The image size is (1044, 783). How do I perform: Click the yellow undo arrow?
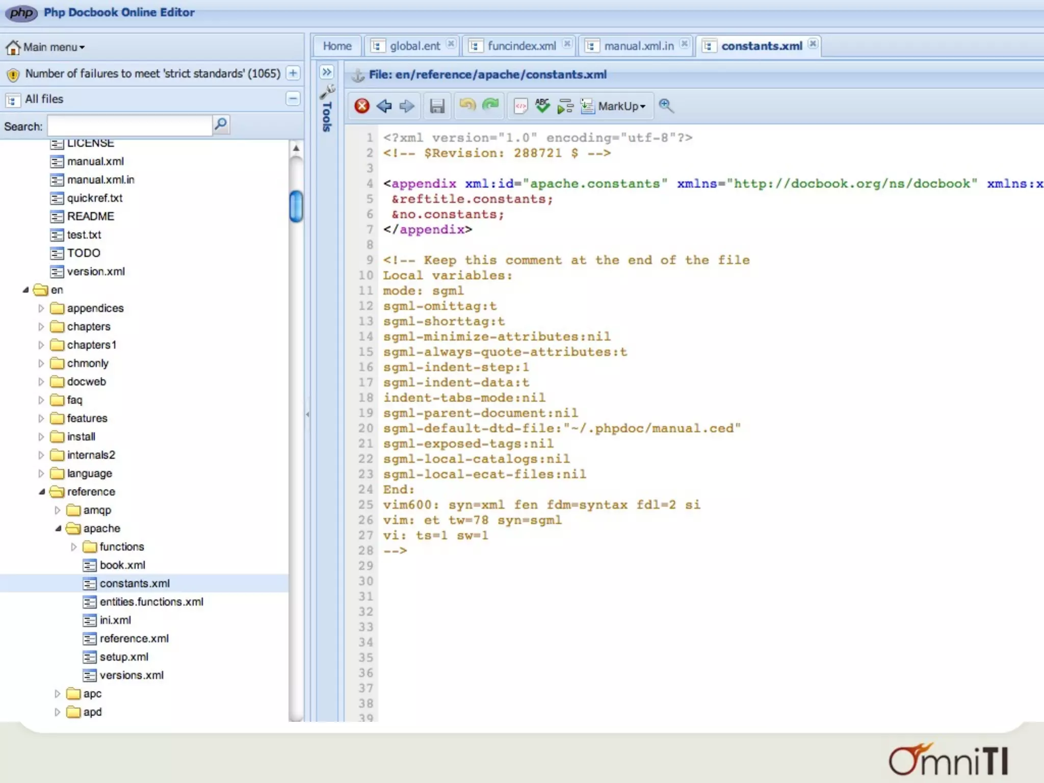click(x=467, y=105)
